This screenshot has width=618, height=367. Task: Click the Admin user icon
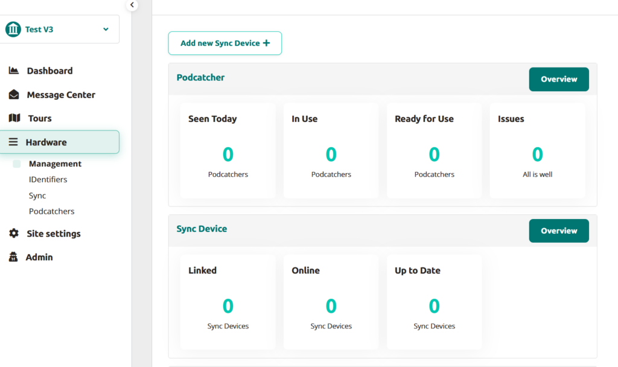point(13,257)
